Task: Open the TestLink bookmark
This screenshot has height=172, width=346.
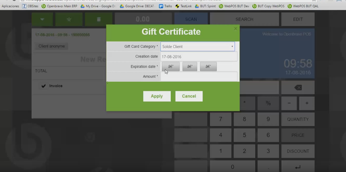Action: pos(183,6)
